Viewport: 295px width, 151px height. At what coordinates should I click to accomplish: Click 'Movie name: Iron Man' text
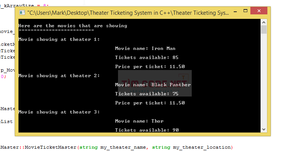145,48
